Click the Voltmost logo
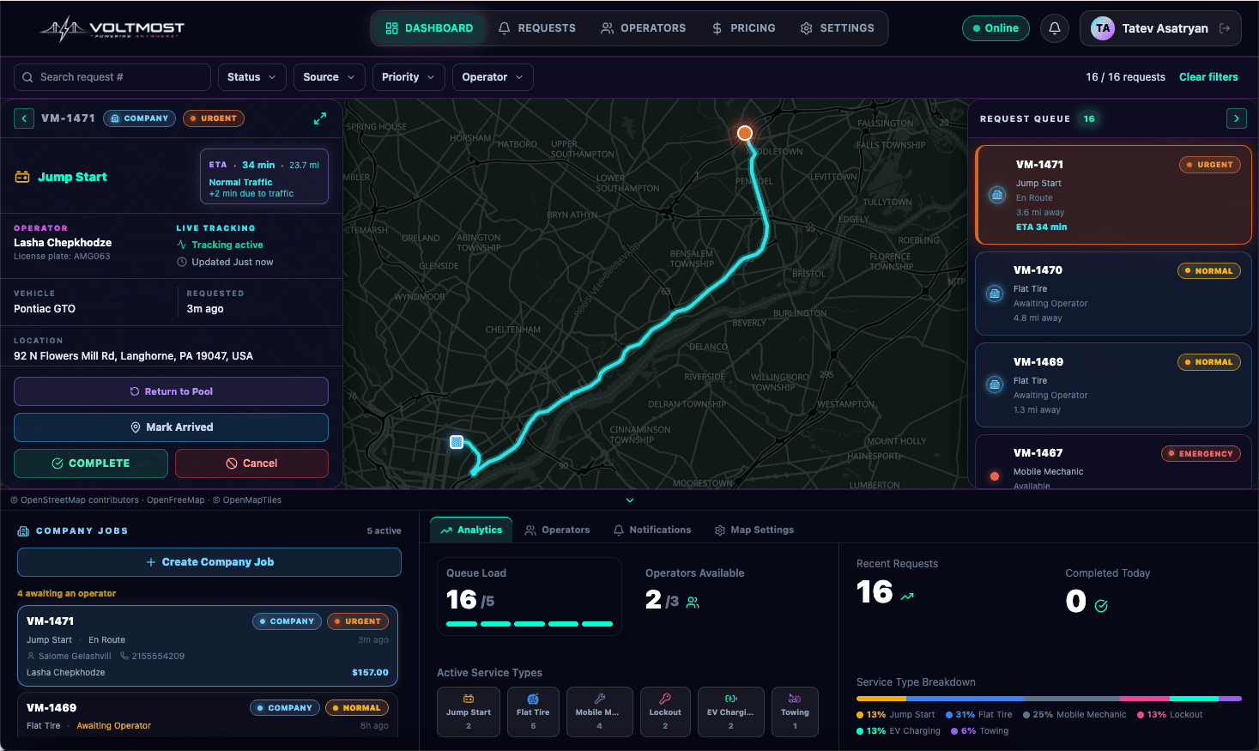Viewport: 1259px width, 751px height. pyautogui.click(x=112, y=28)
